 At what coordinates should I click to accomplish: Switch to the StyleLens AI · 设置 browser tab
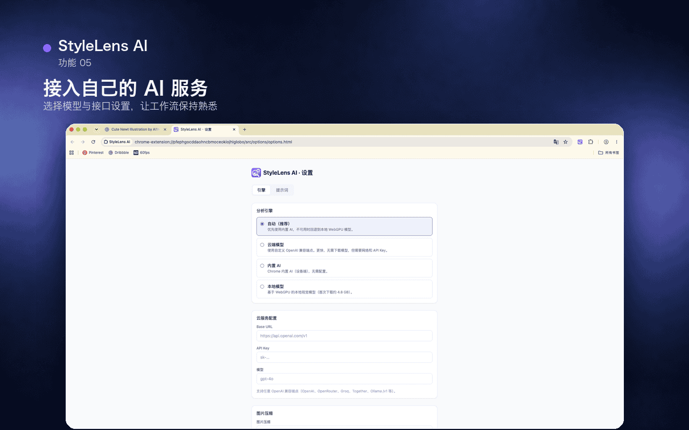[x=205, y=130]
